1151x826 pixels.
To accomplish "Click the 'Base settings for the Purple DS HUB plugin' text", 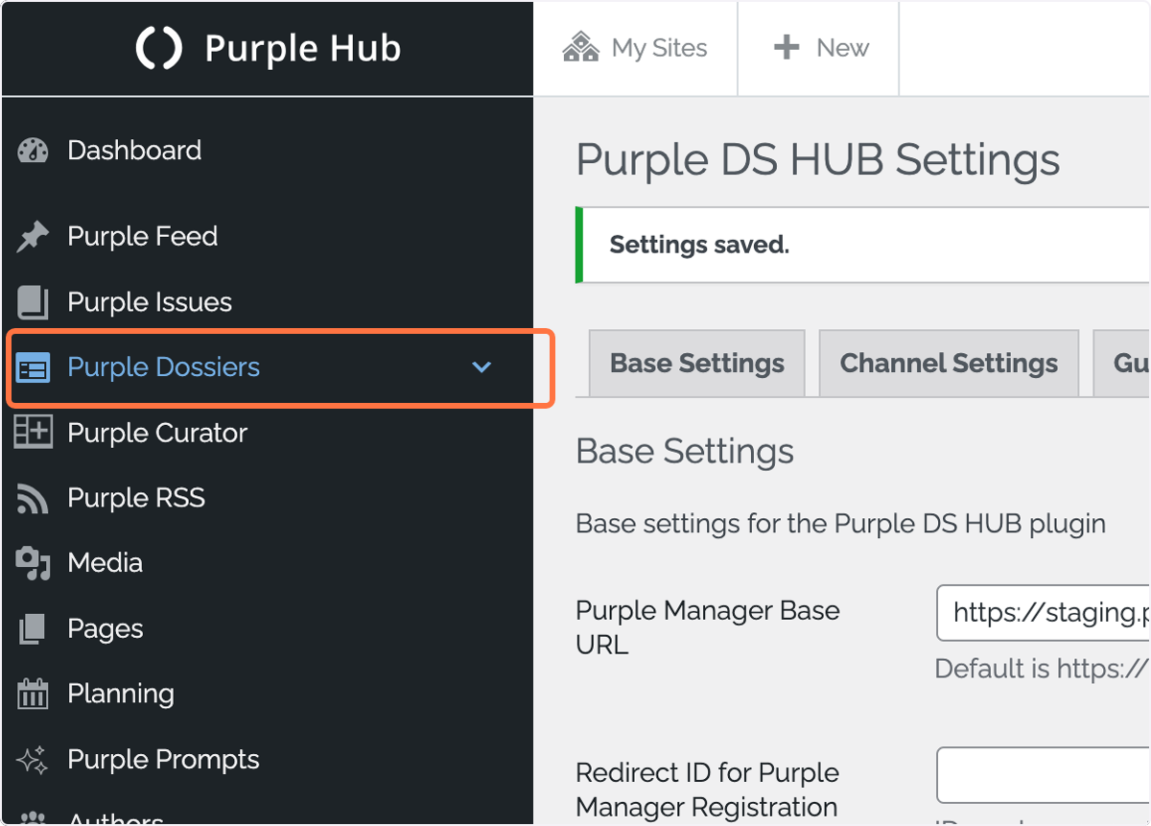I will 841,524.
